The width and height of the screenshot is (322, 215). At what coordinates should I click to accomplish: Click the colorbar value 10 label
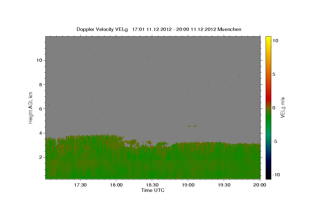pyautogui.click(x=275, y=41)
